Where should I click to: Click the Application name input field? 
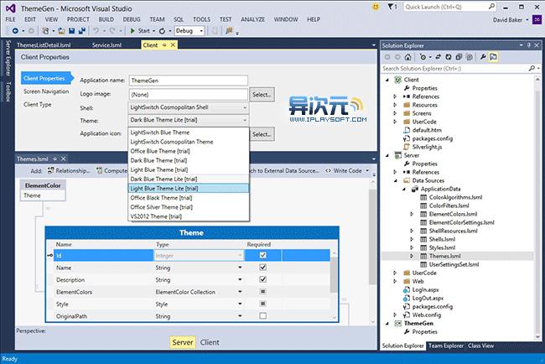tap(189, 81)
